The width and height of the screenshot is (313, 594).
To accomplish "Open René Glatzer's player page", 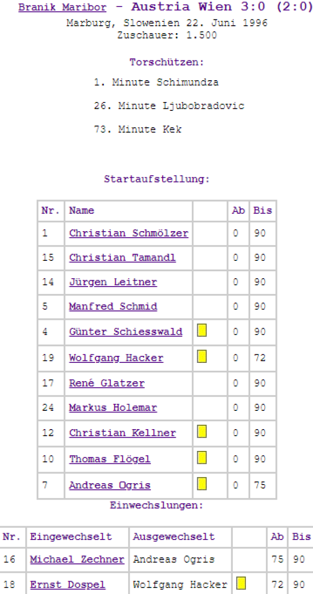I will pos(107,383).
